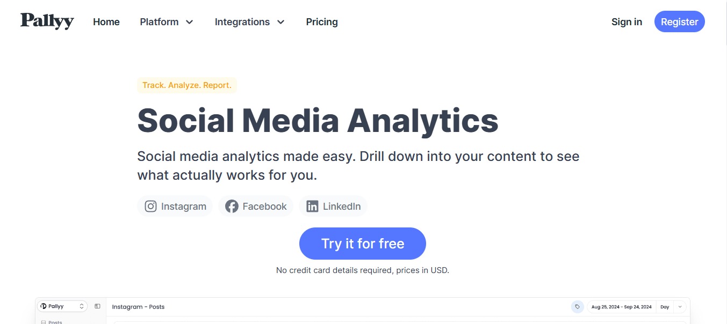Toggle the sidebar collapse icon in the dashboard
727x324 pixels.
coord(97,306)
